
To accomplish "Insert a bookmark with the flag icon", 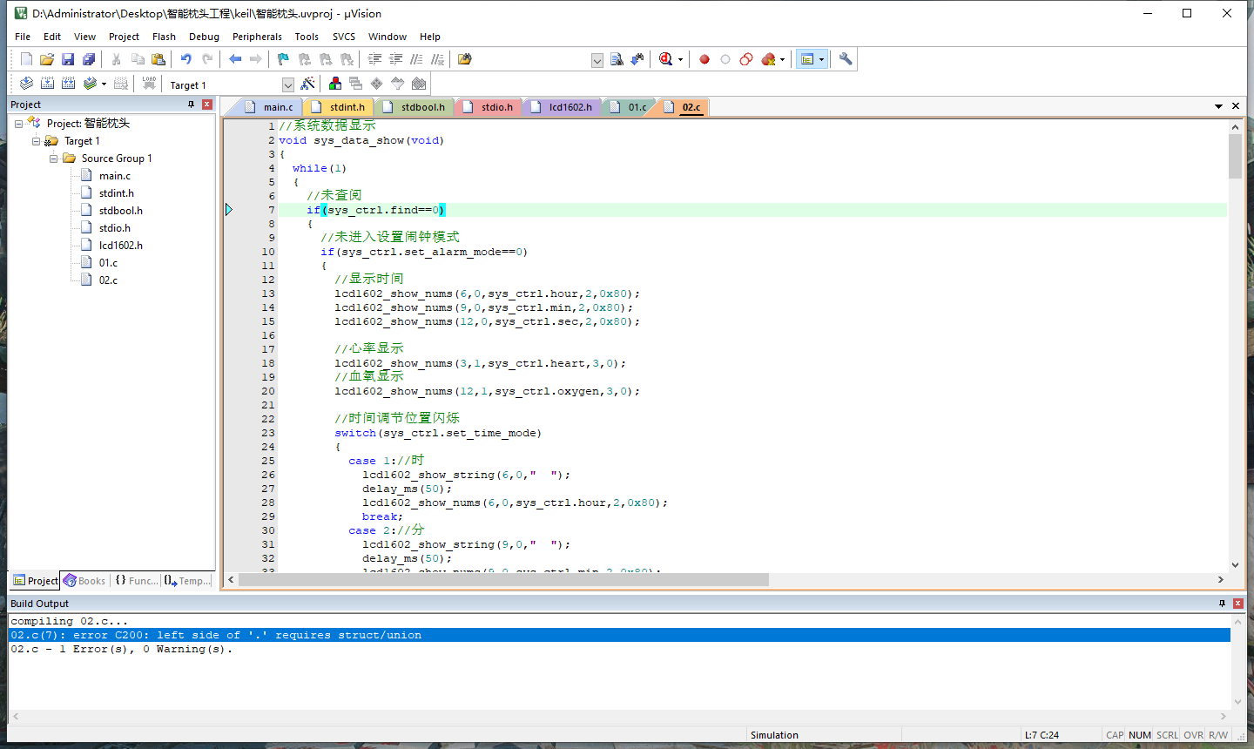I will click(283, 59).
